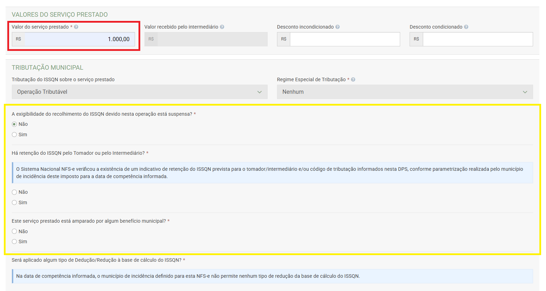Mark Sim for benefício municipal question
The height and width of the screenshot is (291, 546).
(14, 242)
